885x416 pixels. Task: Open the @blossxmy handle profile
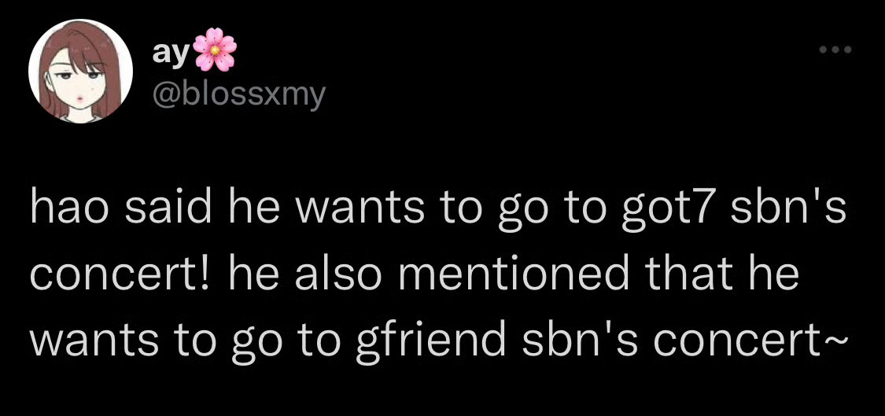pyautogui.click(x=239, y=95)
